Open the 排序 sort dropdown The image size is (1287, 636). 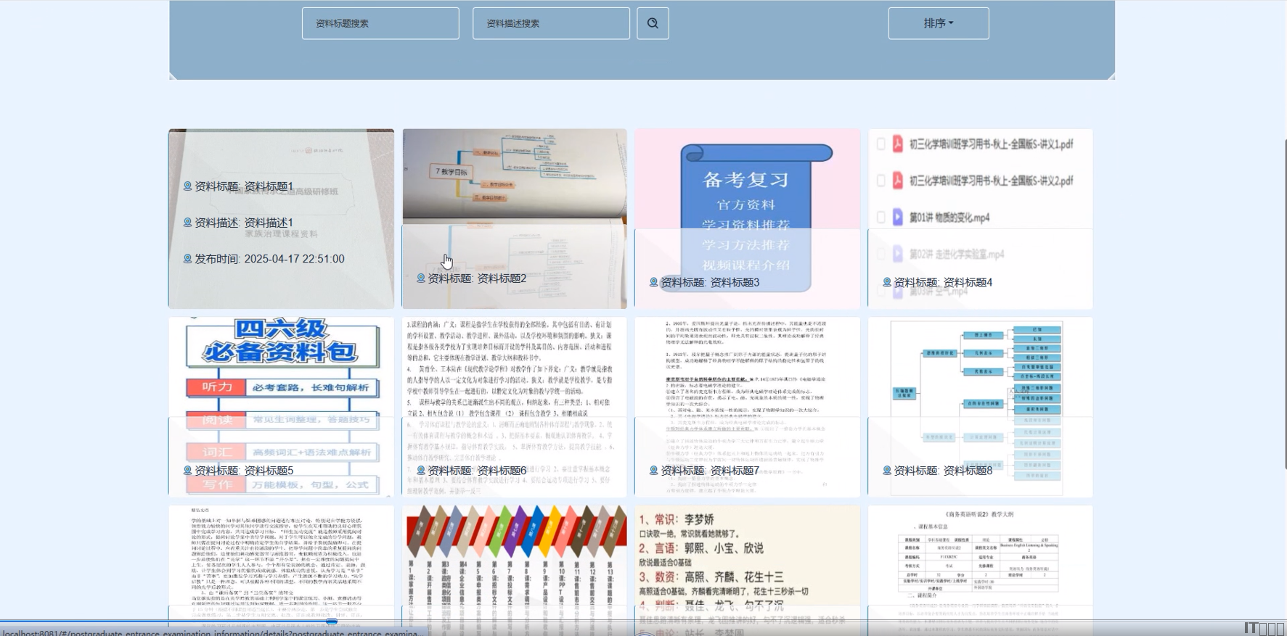tap(938, 23)
